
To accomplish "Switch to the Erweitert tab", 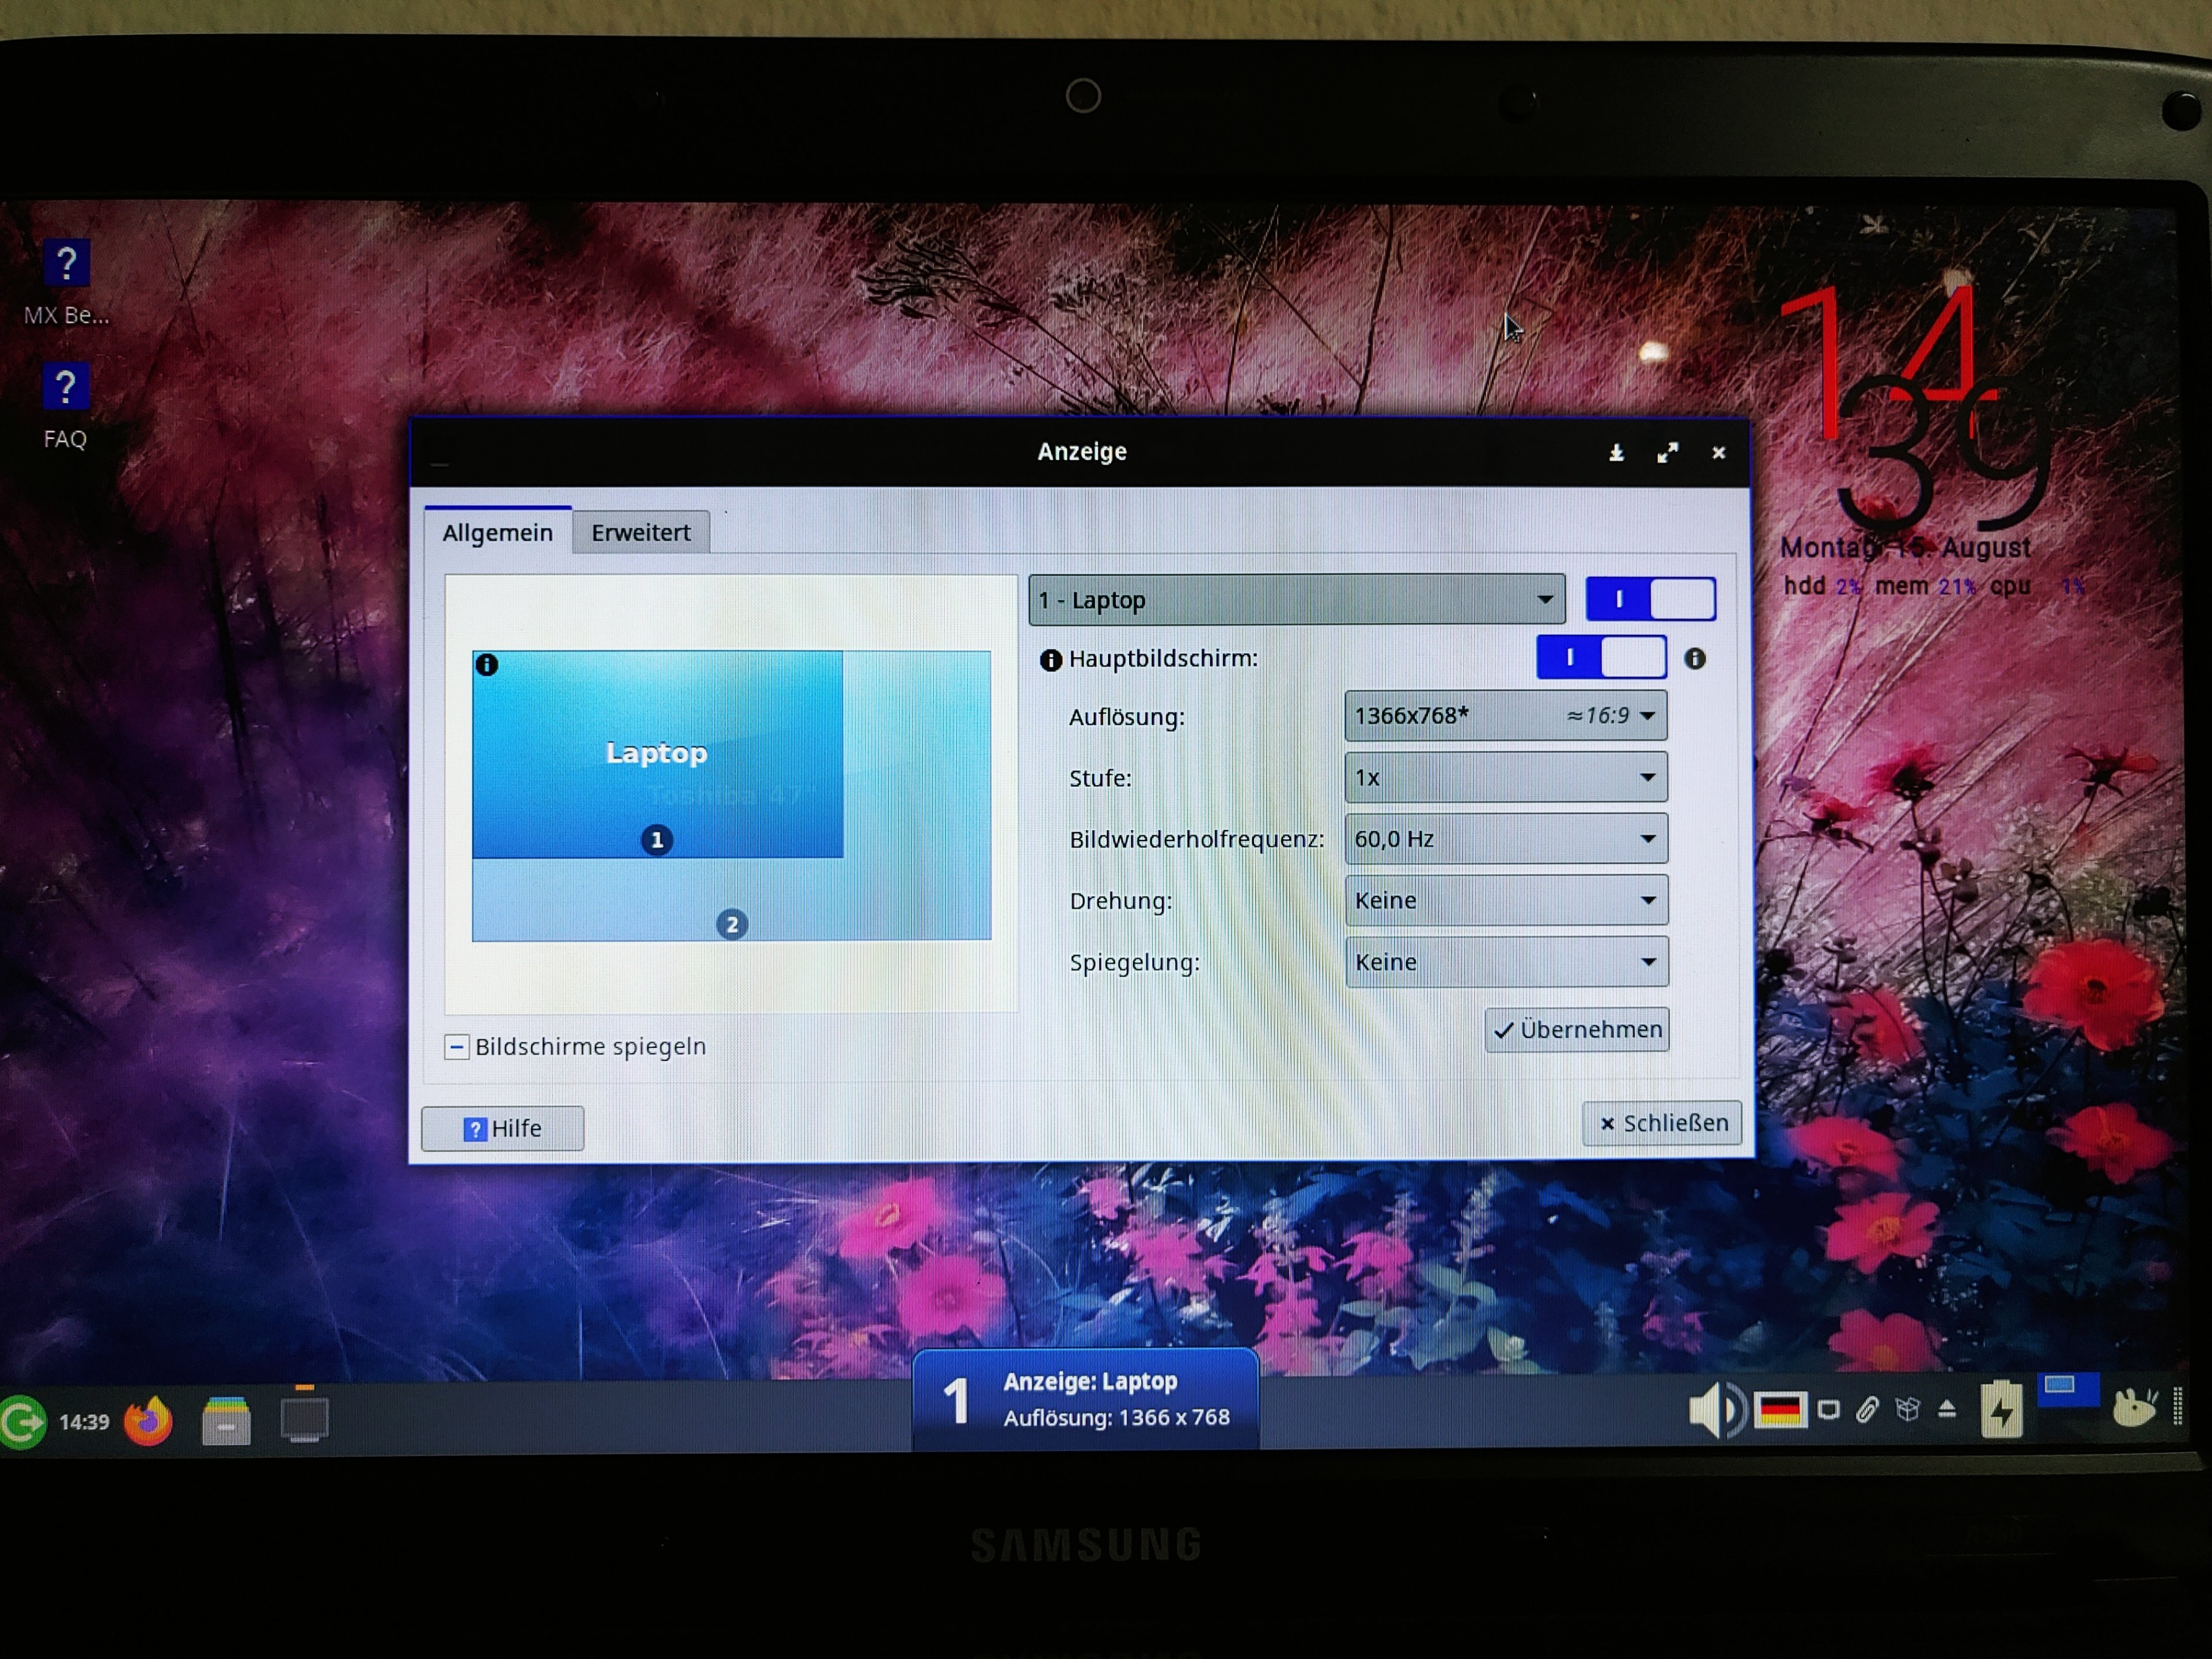I will (640, 532).
